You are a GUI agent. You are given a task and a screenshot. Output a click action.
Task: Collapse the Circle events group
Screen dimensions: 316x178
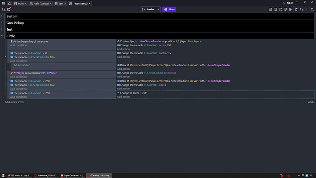pos(2,36)
